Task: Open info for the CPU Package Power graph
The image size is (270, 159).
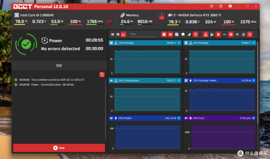Action: point(253,81)
